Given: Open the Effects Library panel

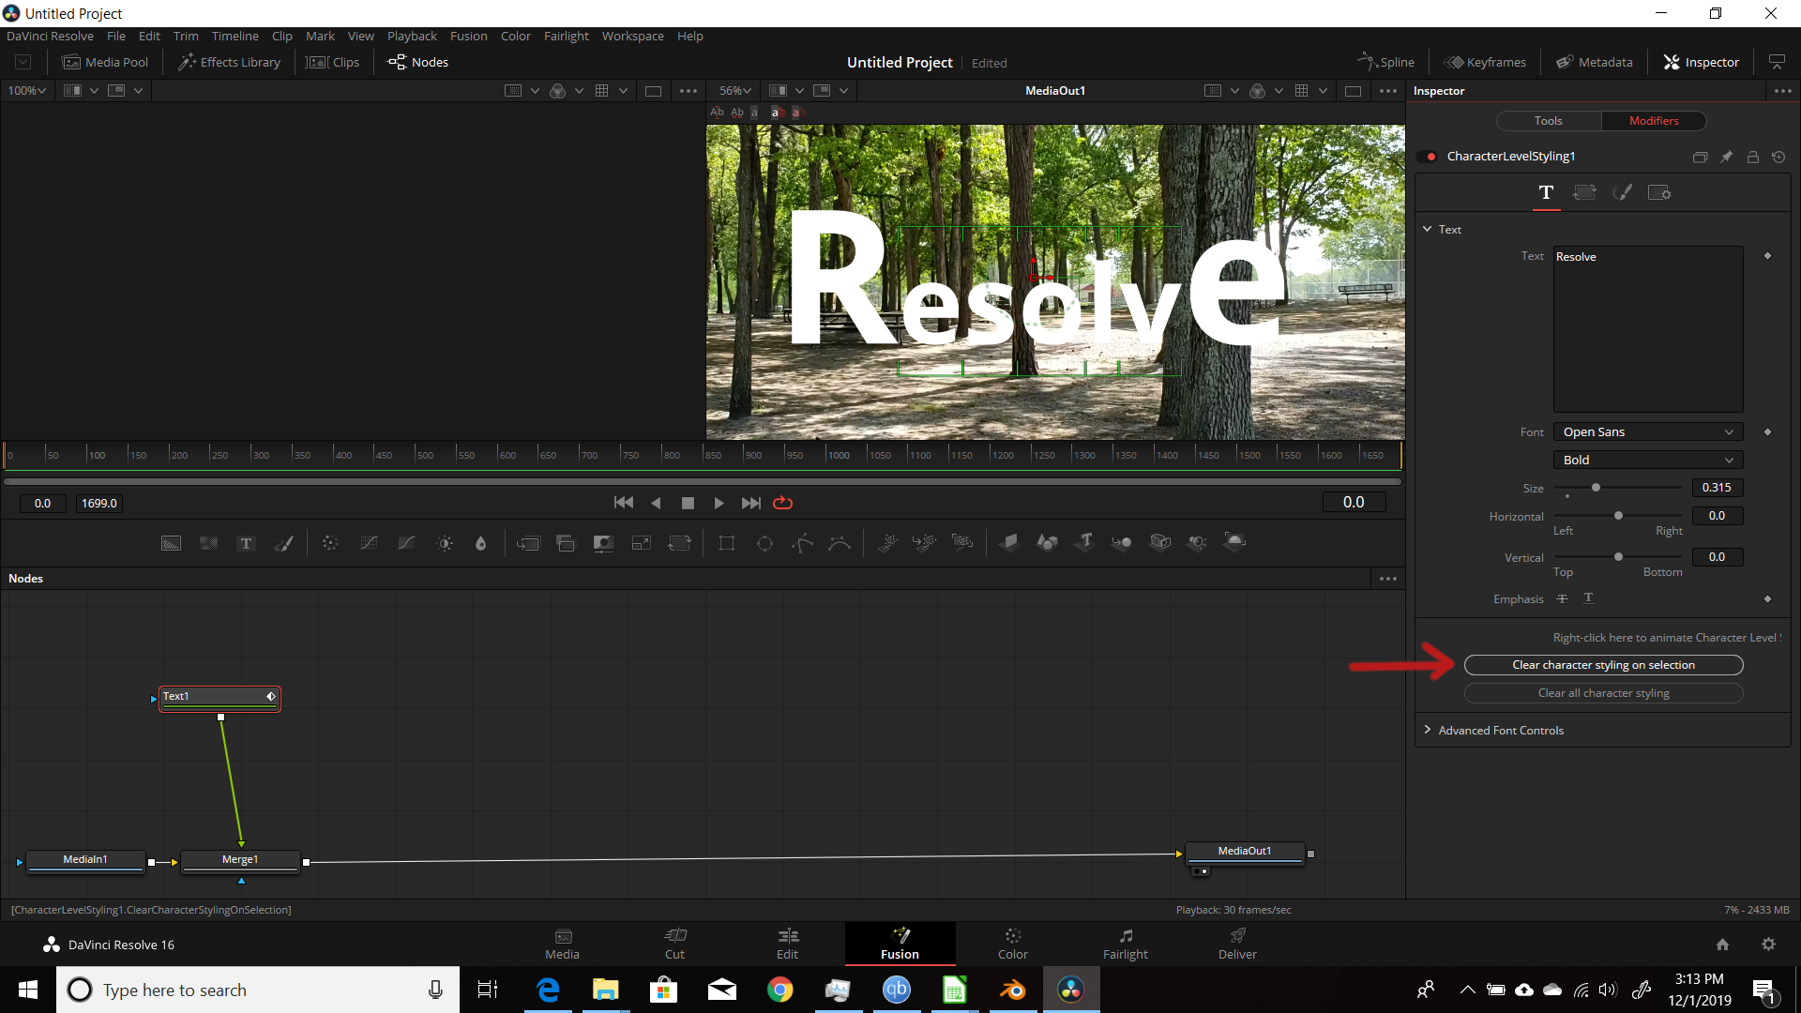Looking at the screenshot, I should 229,62.
